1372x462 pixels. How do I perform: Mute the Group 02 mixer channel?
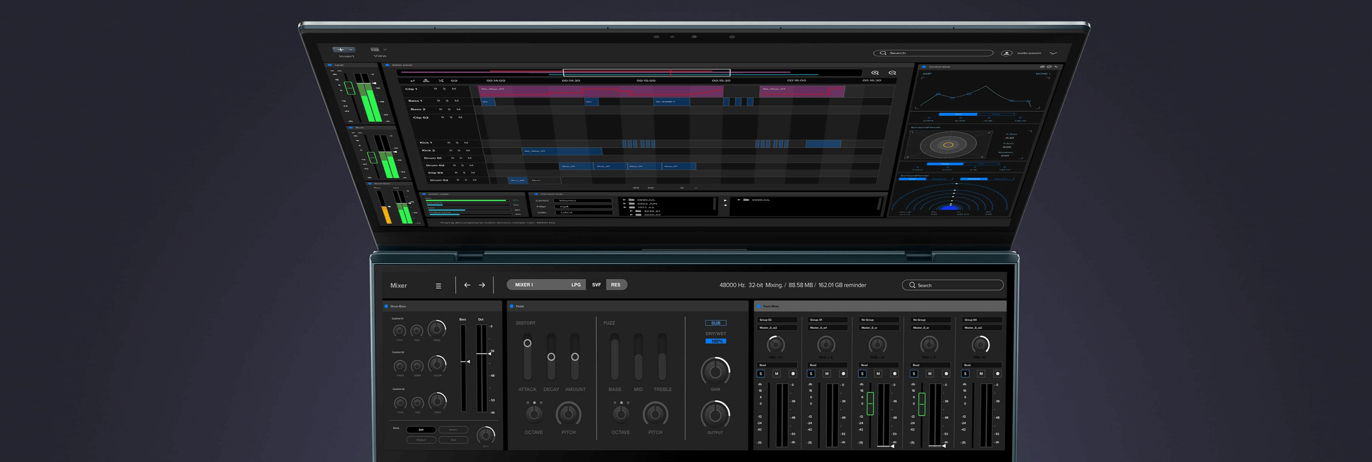[777, 374]
